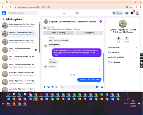Go to the Home feed icon
This screenshot has width=143, height=115.
point(64,13)
